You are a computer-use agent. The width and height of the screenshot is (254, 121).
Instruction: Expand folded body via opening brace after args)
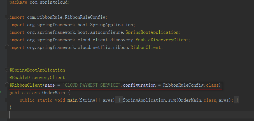[x=119, y=100]
